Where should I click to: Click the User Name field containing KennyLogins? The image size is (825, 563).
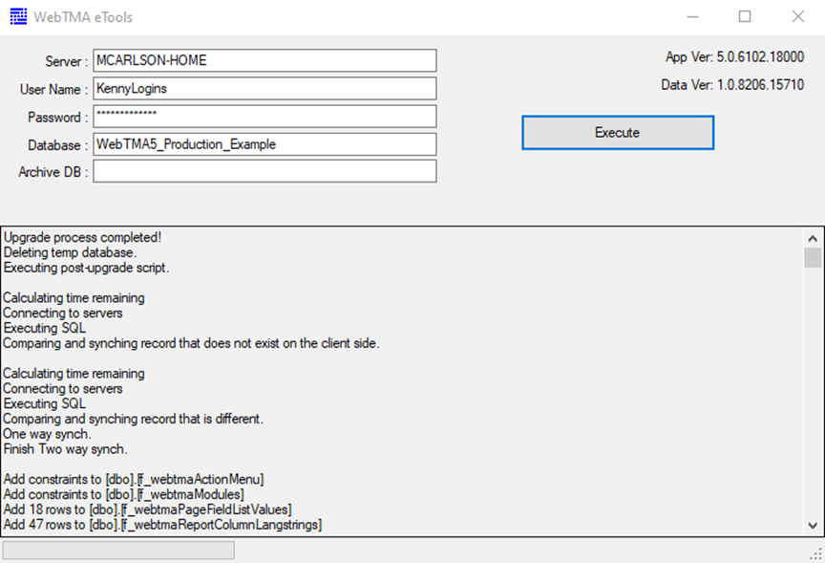263,89
